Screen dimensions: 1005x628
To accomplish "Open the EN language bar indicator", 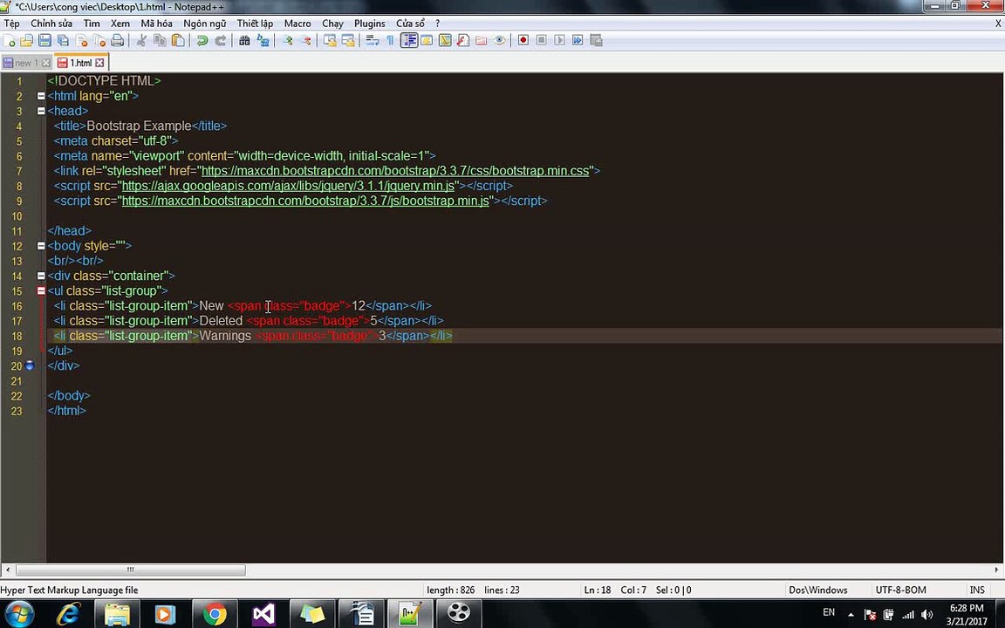I will coord(829,612).
